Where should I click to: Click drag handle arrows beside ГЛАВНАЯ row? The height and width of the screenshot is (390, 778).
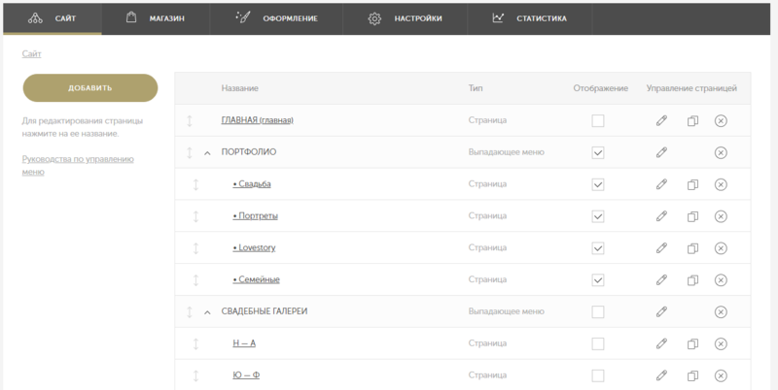coord(191,121)
